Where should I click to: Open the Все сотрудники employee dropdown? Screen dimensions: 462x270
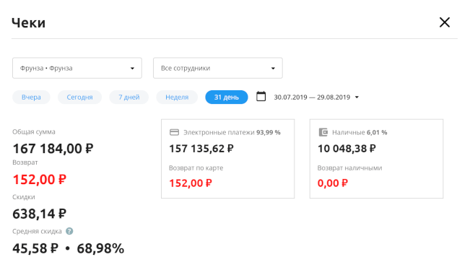(x=218, y=68)
